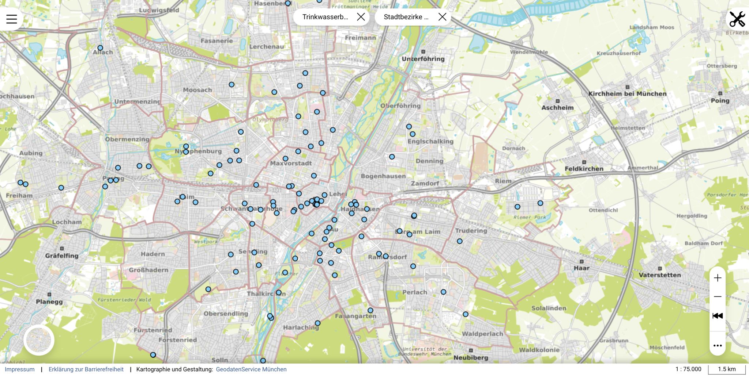Click the fountain marker at Allach

pos(100,48)
